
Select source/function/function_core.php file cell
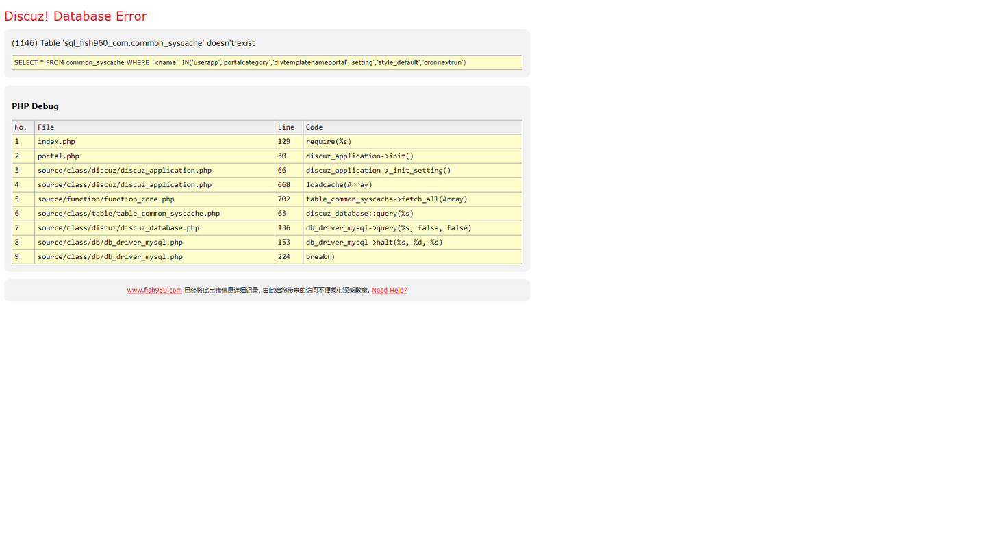(x=155, y=199)
